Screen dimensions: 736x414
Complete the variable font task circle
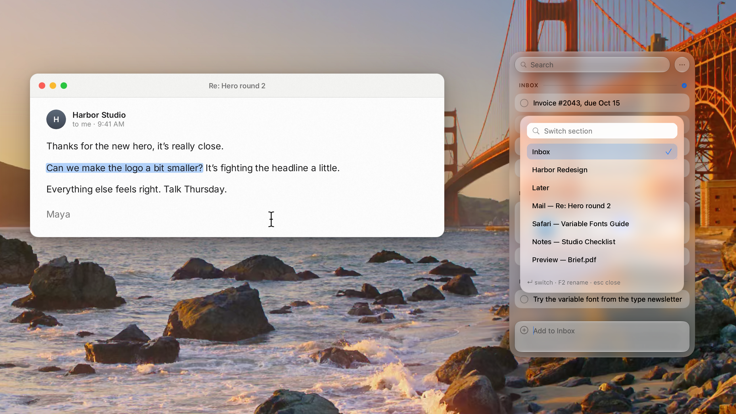[x=524, y=299]
